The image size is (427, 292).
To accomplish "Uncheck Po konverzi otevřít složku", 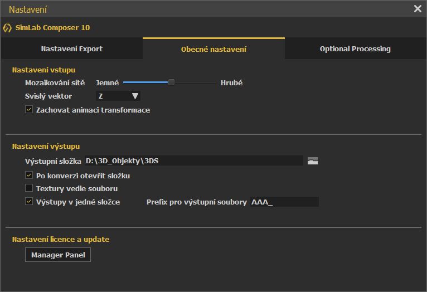I will point(29,175).
